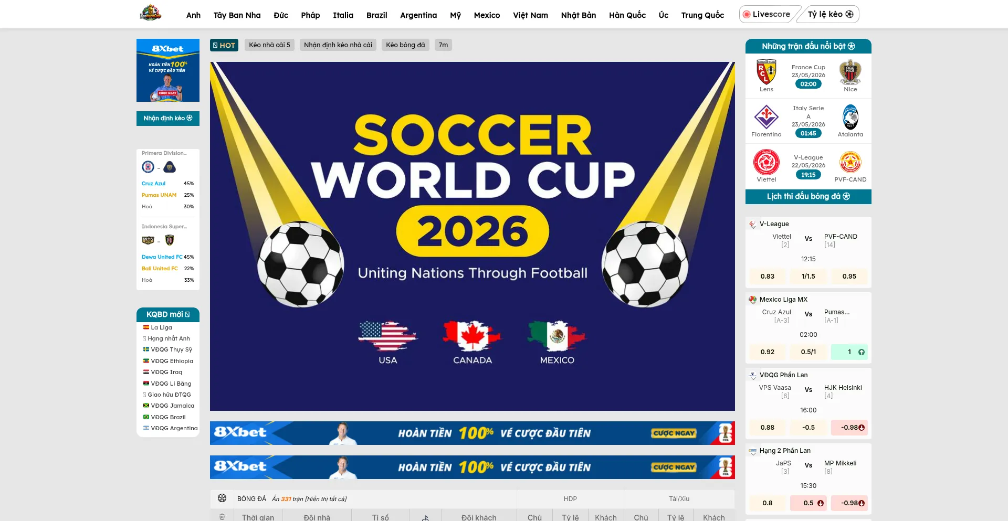The image size is (1008, 521).
Task: Open Nhận định kèo sidebar button
Action: coord(168,119)
